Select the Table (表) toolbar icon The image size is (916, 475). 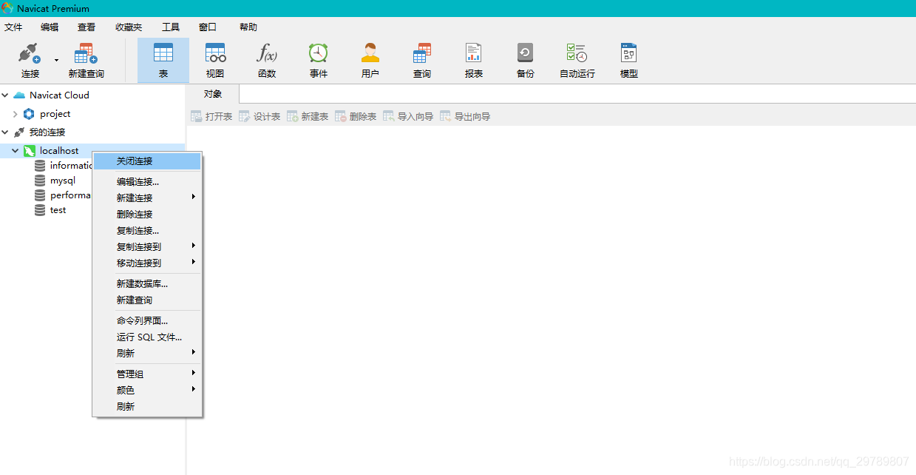coord(163,53)
